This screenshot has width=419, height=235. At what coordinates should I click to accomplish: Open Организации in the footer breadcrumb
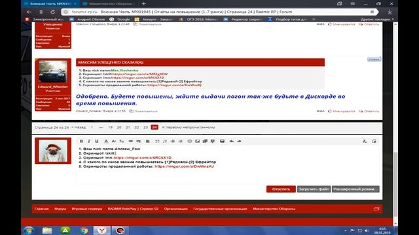tap(176, 209)
